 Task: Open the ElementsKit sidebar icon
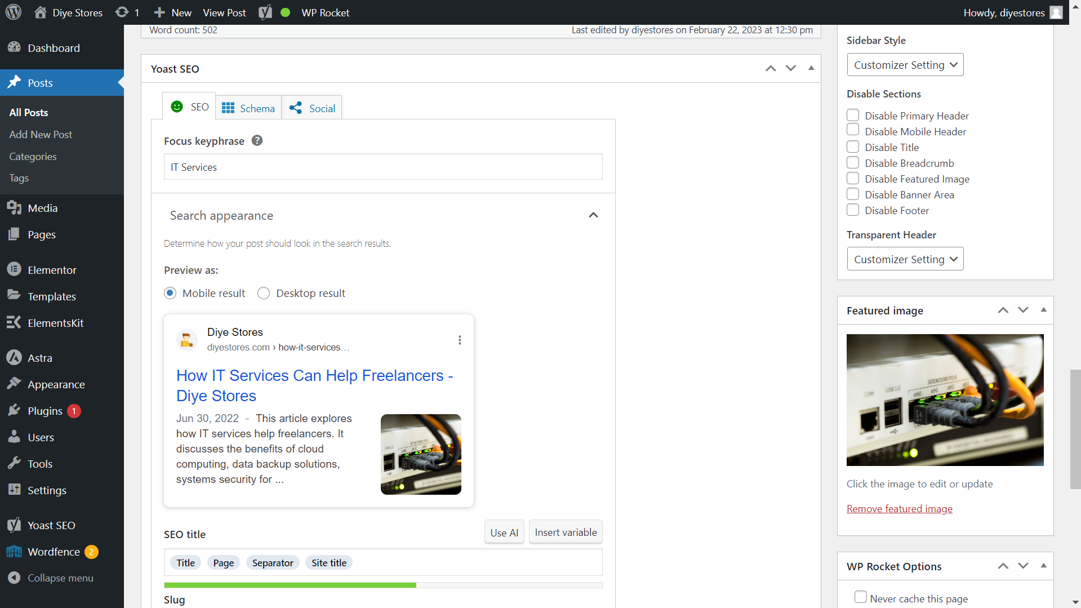[x=14, y=322]
